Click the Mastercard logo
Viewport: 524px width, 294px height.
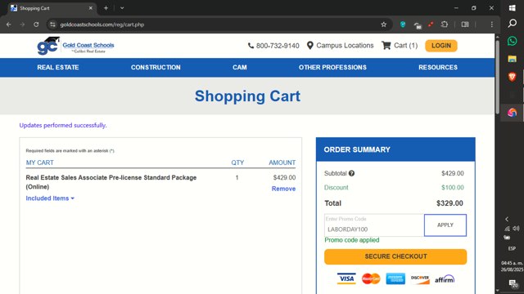coord(371,278)
